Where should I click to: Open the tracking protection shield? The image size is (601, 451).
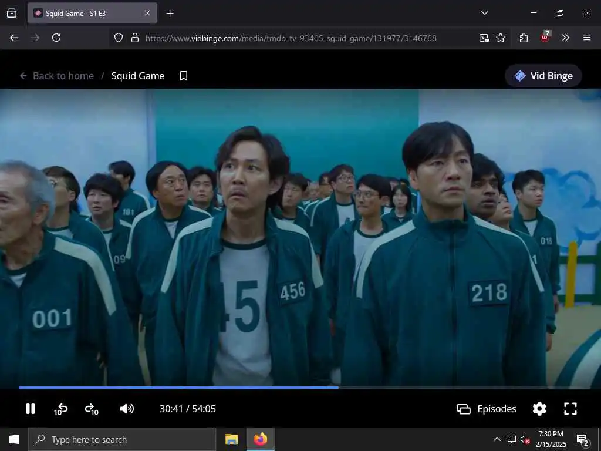[x=119, y=38]
